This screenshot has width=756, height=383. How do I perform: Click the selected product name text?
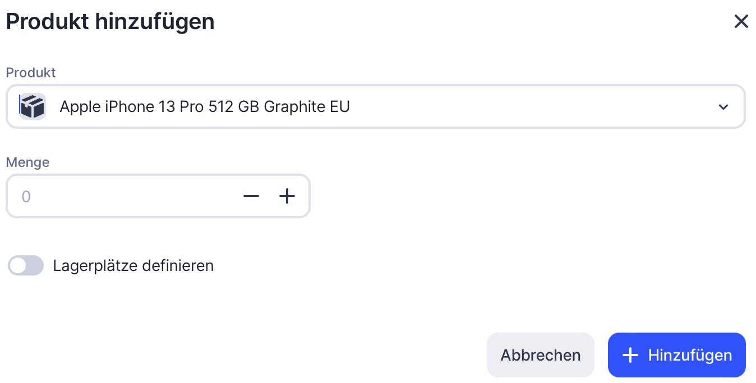[x=205, y=106]
